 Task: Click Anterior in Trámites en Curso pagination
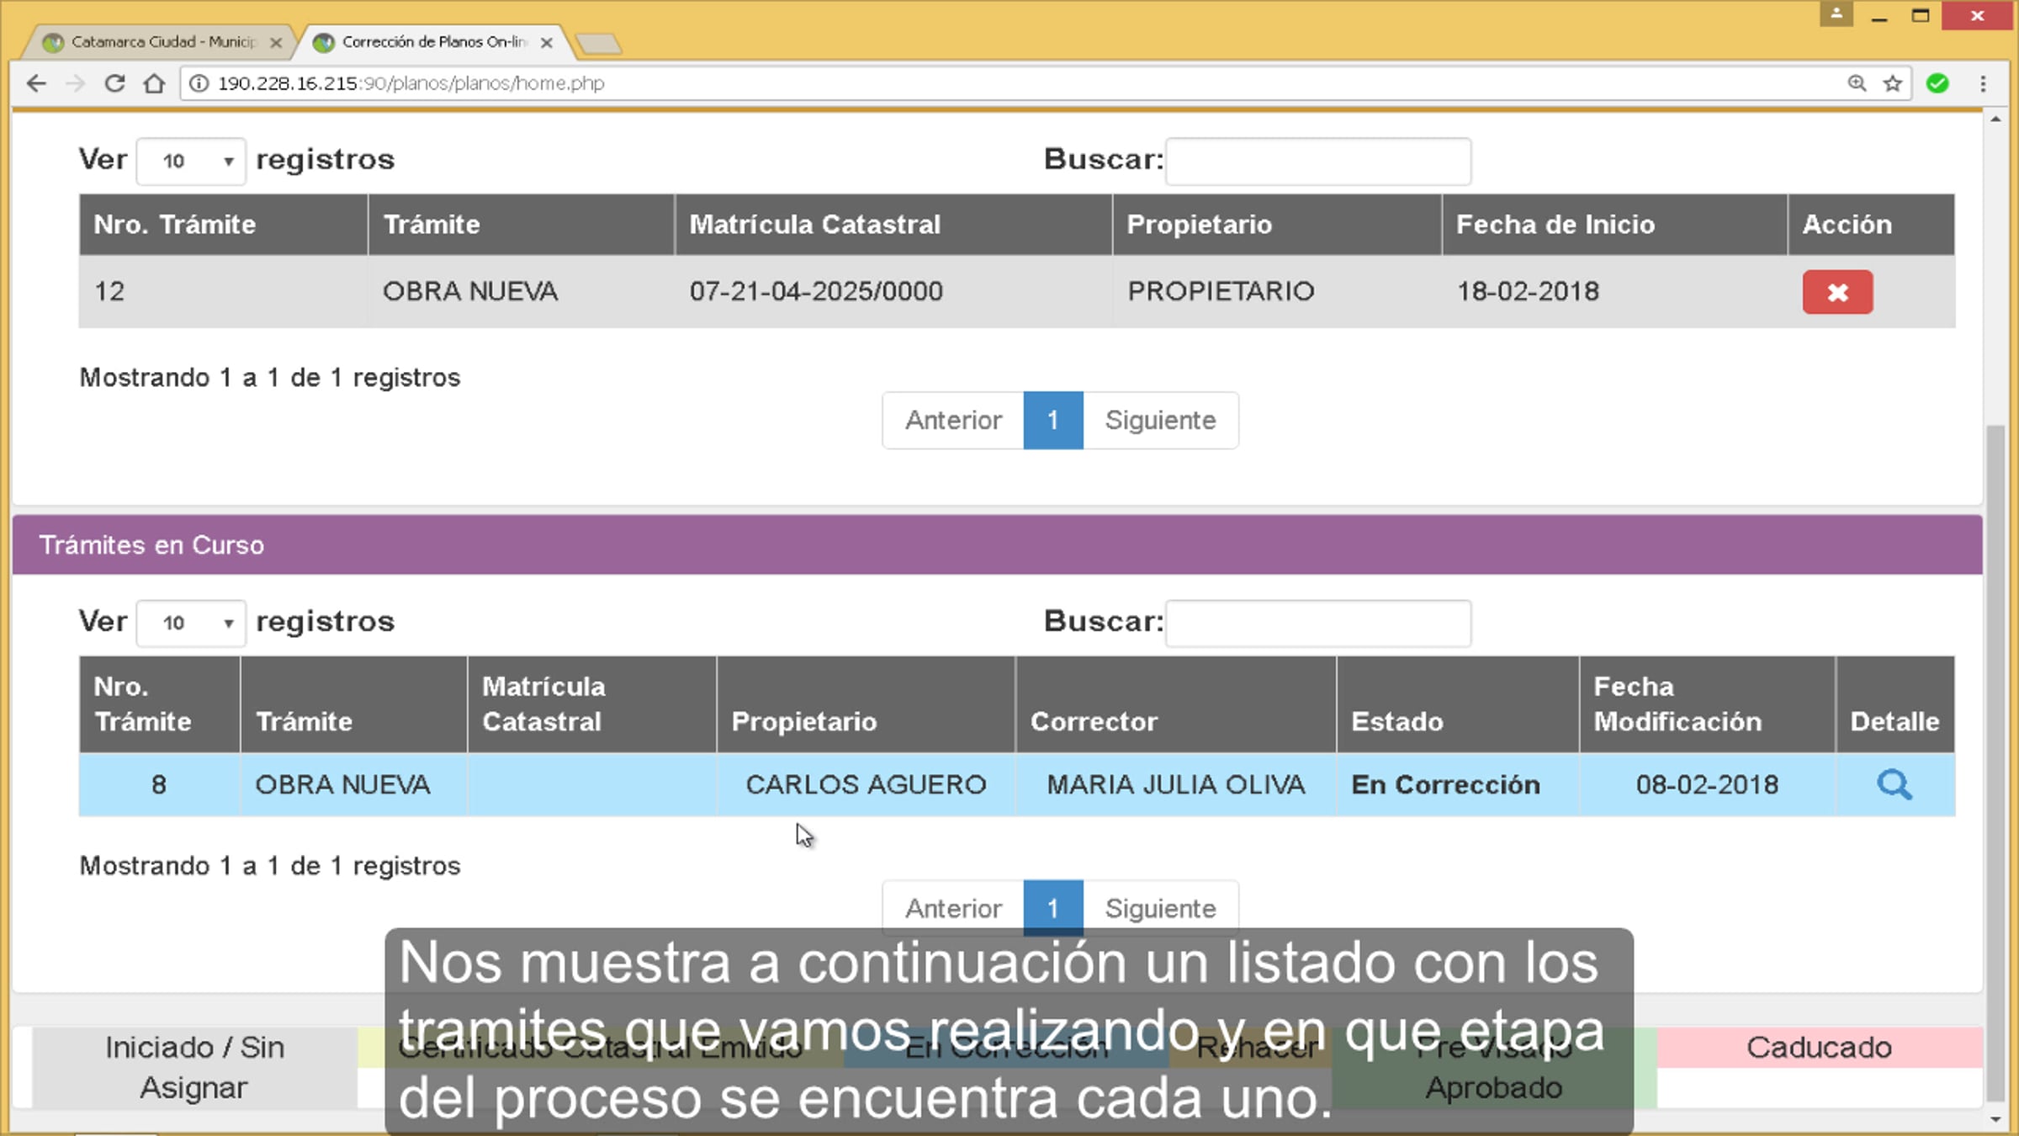click(953, 908)
